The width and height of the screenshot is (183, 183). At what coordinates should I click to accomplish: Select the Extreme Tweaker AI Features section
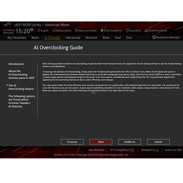(21, 101)
